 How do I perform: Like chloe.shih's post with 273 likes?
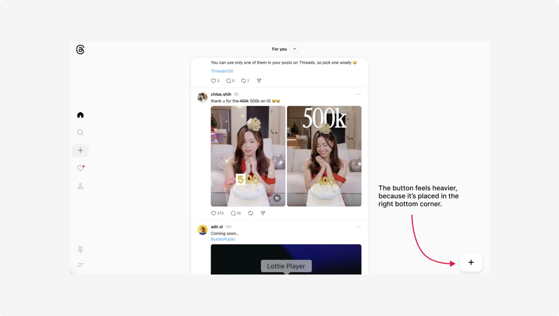pyautogui.click(x=213, y=213)
